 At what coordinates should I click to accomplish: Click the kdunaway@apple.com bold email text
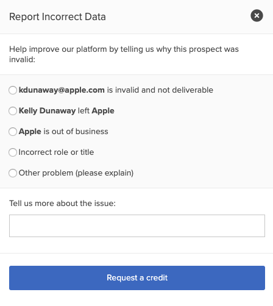pos(62,90)
